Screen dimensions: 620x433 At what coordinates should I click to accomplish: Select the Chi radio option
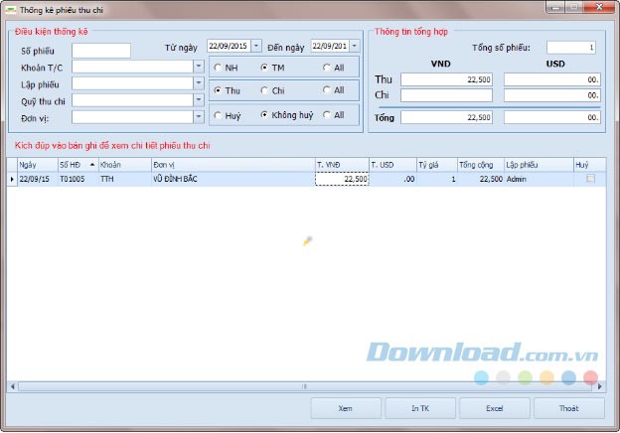tap(263, 90)
